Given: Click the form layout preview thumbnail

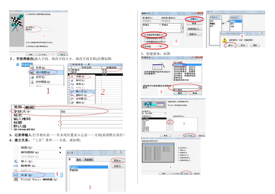Looking at the screenshot, I should tap(158, 153).
